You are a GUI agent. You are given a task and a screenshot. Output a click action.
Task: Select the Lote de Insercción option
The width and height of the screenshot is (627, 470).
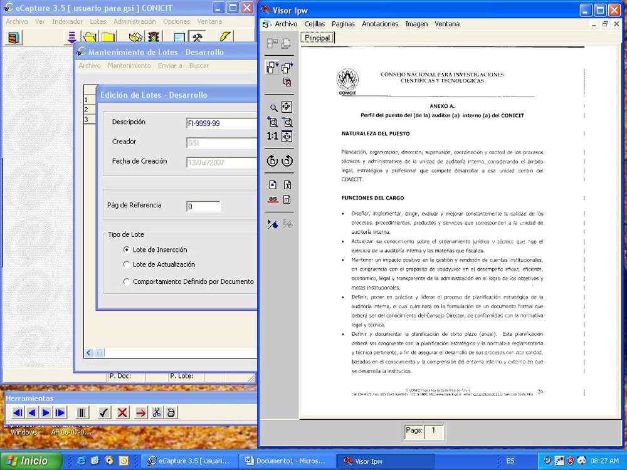127,249
